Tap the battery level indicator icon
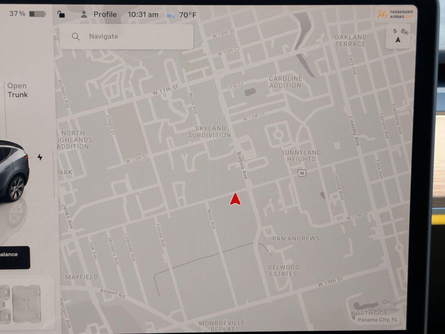This screenshot has width=445, height=334. click(38, 14)
